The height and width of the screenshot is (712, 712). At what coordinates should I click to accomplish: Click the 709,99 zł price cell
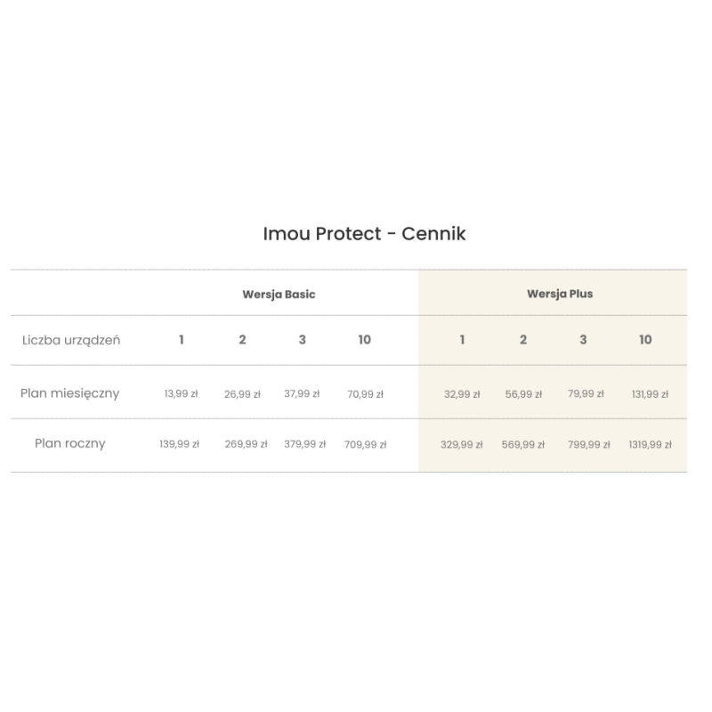[365, 444]
